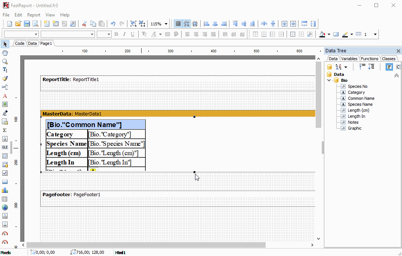Screen dimensions: 402x256
Task: Select the Copy Format brush tool
Action: pyautogui.click(x=5, y=78)
